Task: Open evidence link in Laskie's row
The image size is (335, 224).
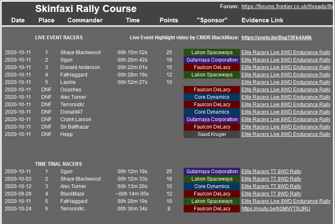Action: pos(286,82)
